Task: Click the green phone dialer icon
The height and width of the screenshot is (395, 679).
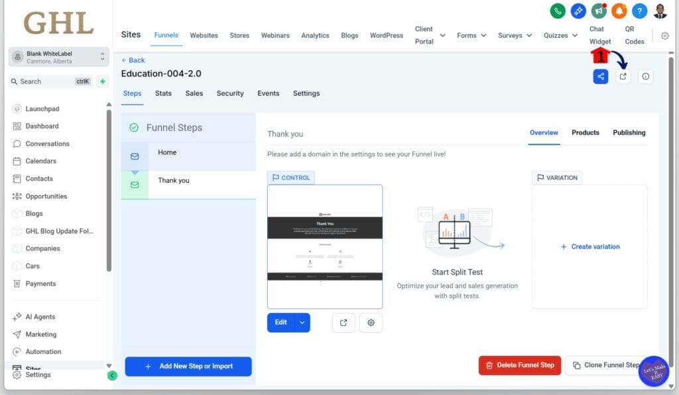Action: tap(558, 11)
